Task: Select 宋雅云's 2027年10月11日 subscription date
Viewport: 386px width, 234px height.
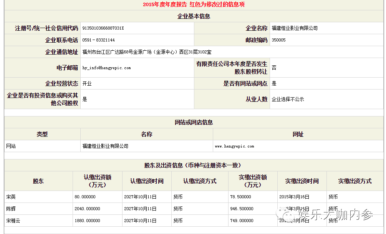Action: (140, 221)
